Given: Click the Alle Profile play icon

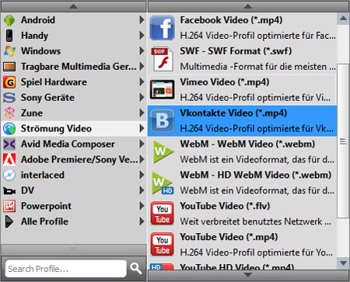Looking at the screenshot, I should (9, 221).
